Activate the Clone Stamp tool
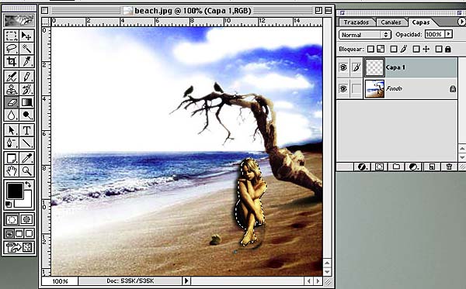The height and width of the screenshot is (289, 466). click(x=12, y=89)
